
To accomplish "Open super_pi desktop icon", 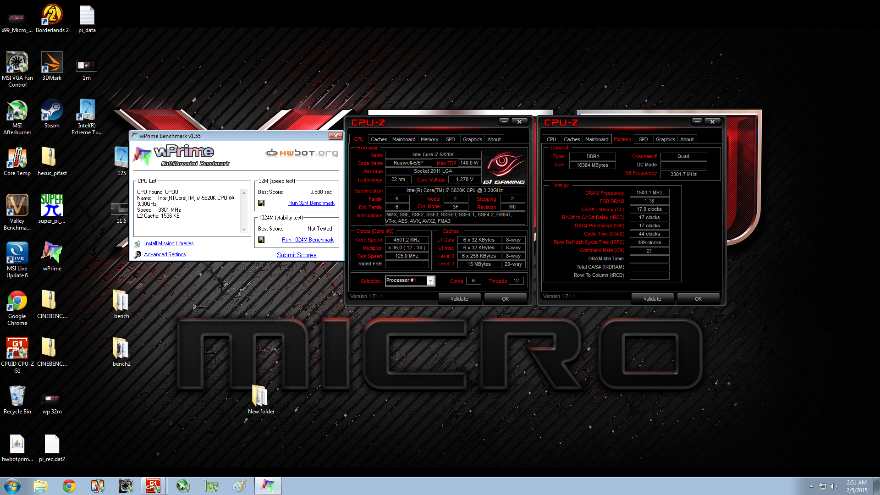I will (52, 209).
